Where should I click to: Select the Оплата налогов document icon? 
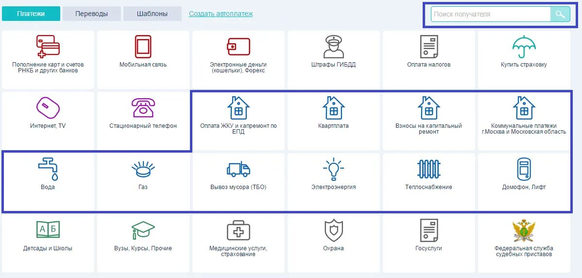[x=428, y=46]
